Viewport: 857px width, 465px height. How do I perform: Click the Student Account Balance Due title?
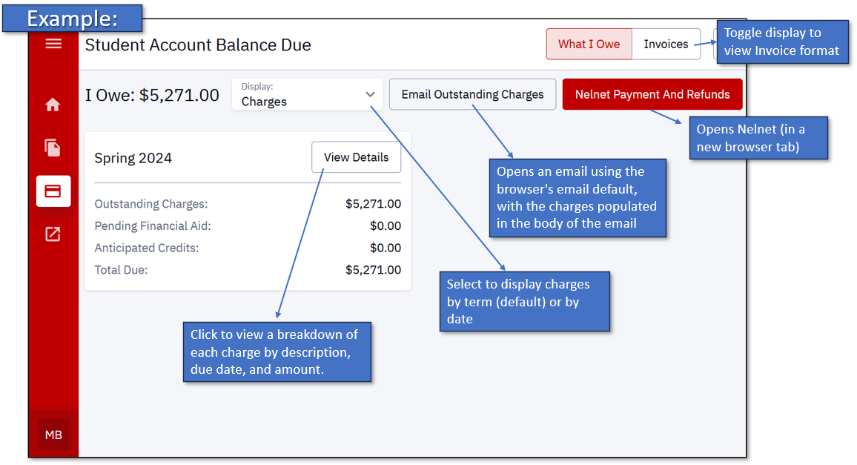click(198, 45)
